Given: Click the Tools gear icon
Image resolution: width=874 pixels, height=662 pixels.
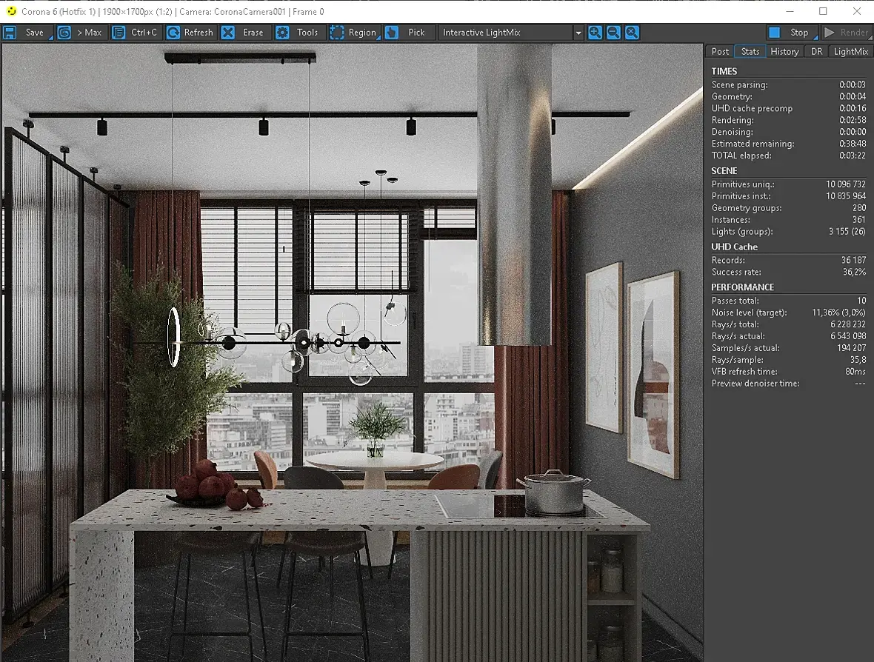Looking at the screenshot, I should click(x=283, y=33).
